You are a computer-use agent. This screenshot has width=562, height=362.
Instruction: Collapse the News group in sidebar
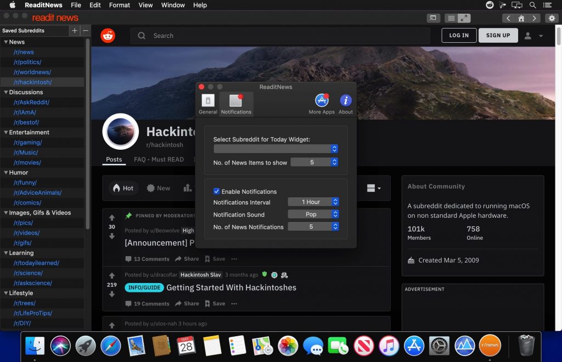click(6, 42)
